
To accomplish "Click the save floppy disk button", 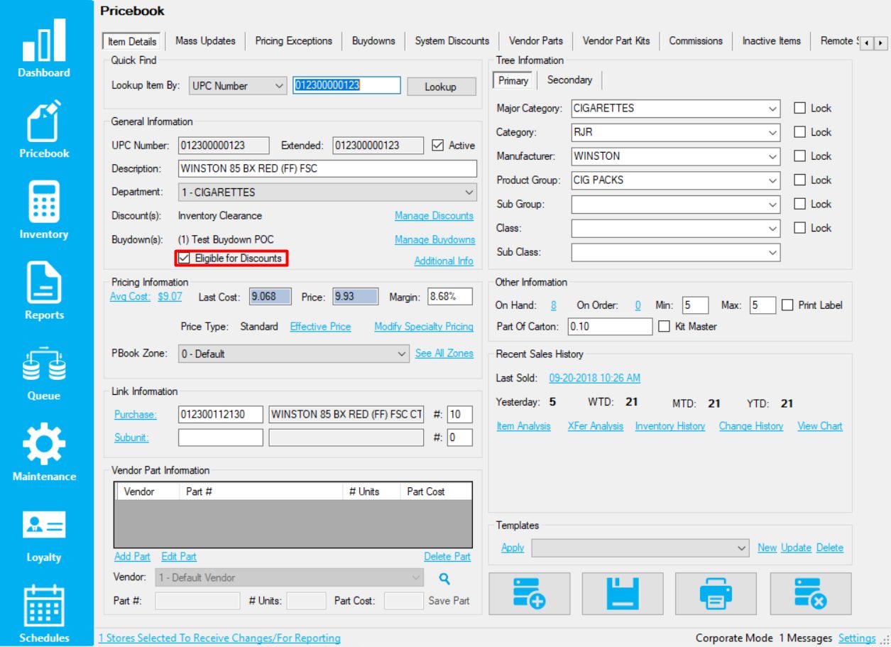I will pos(623,594).
